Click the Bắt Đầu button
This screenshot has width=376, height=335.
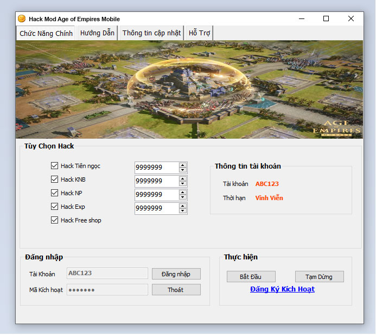[251, 277]
